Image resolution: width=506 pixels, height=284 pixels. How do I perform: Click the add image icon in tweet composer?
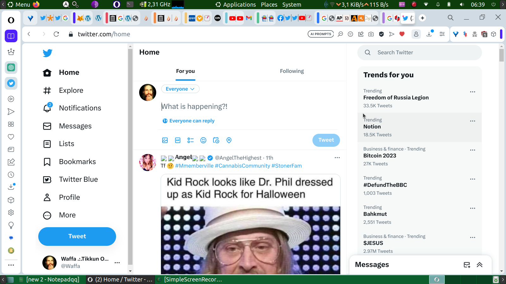[165, 140]
